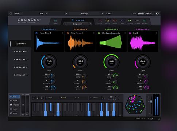177x131 pixels.
Task: Increase keyboard octave right arrow
Action: coord(42,98)
